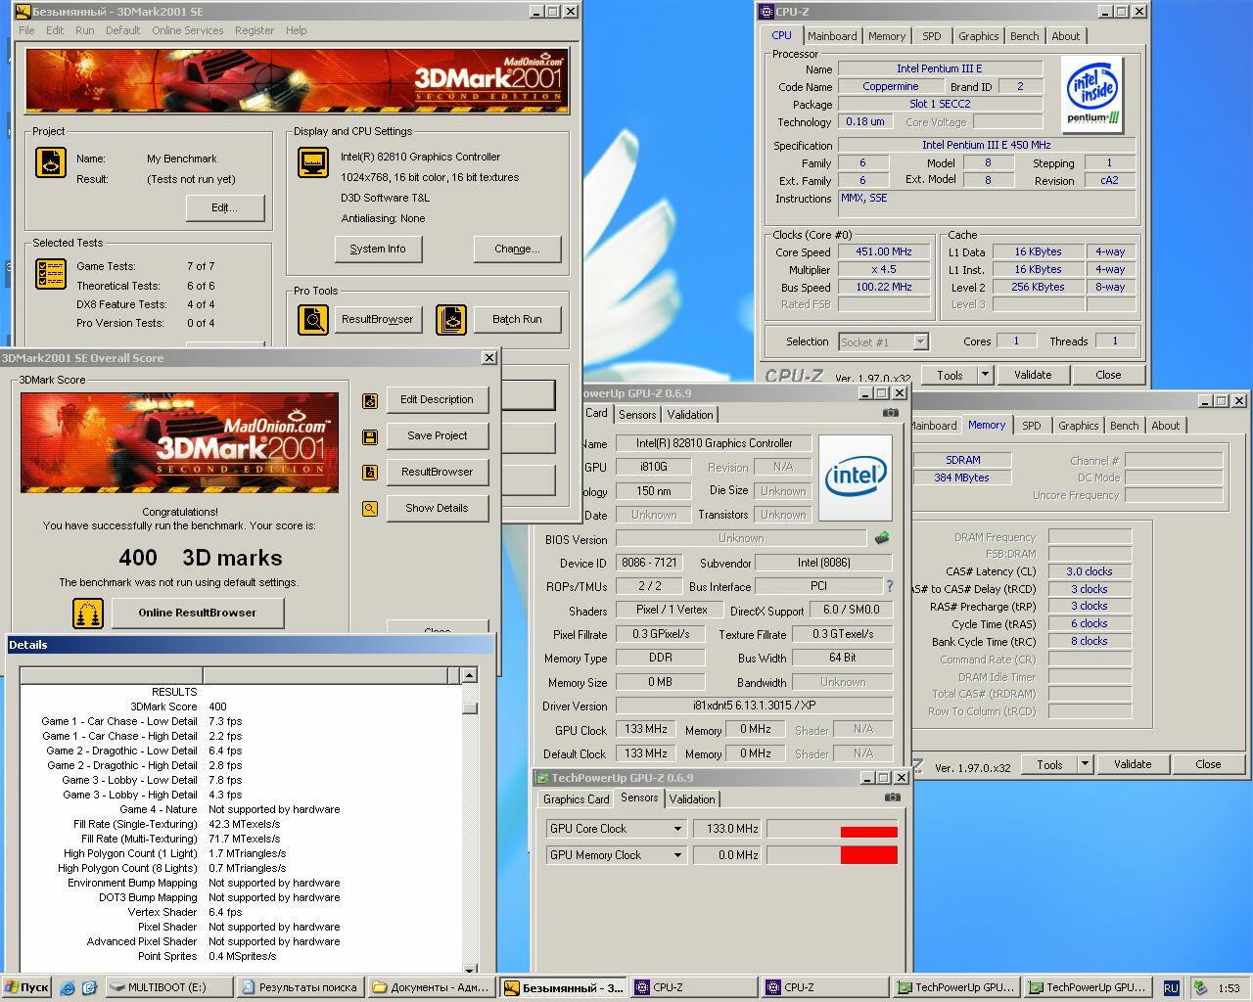Click the GPU Memory Clock red graph bar
The image size is (1253, 1002).
(x=869, y=855)
